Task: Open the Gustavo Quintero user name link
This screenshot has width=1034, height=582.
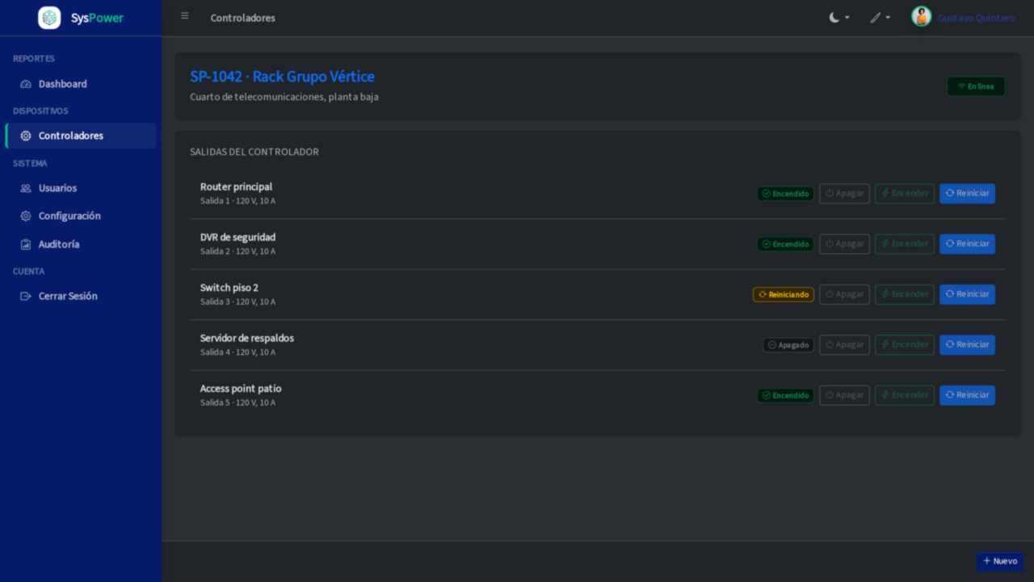Action: pos(977,18)
